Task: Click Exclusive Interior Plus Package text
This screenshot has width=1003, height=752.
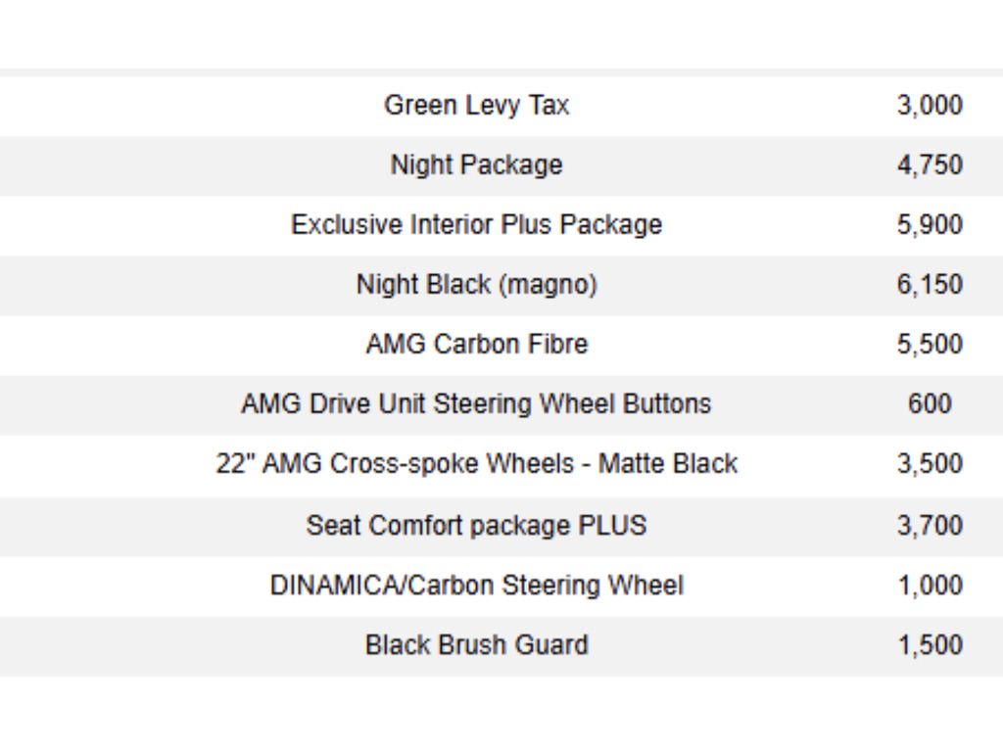Action: click(x=476, y=225)
